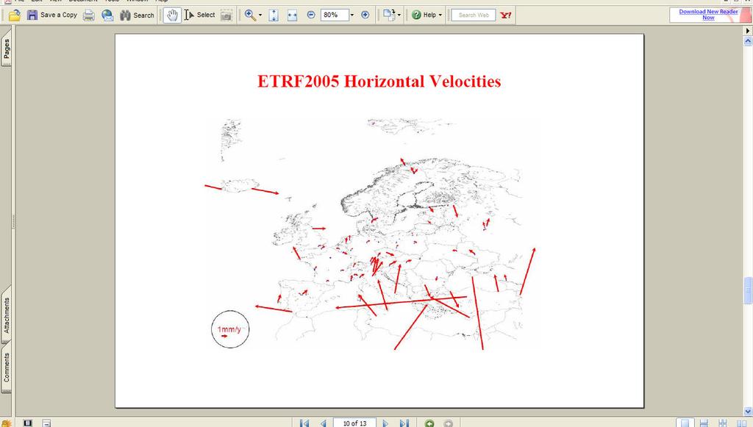753x427 pixels.
Task: Click the scroll down arrow
Action: click(x=748, y=412)
